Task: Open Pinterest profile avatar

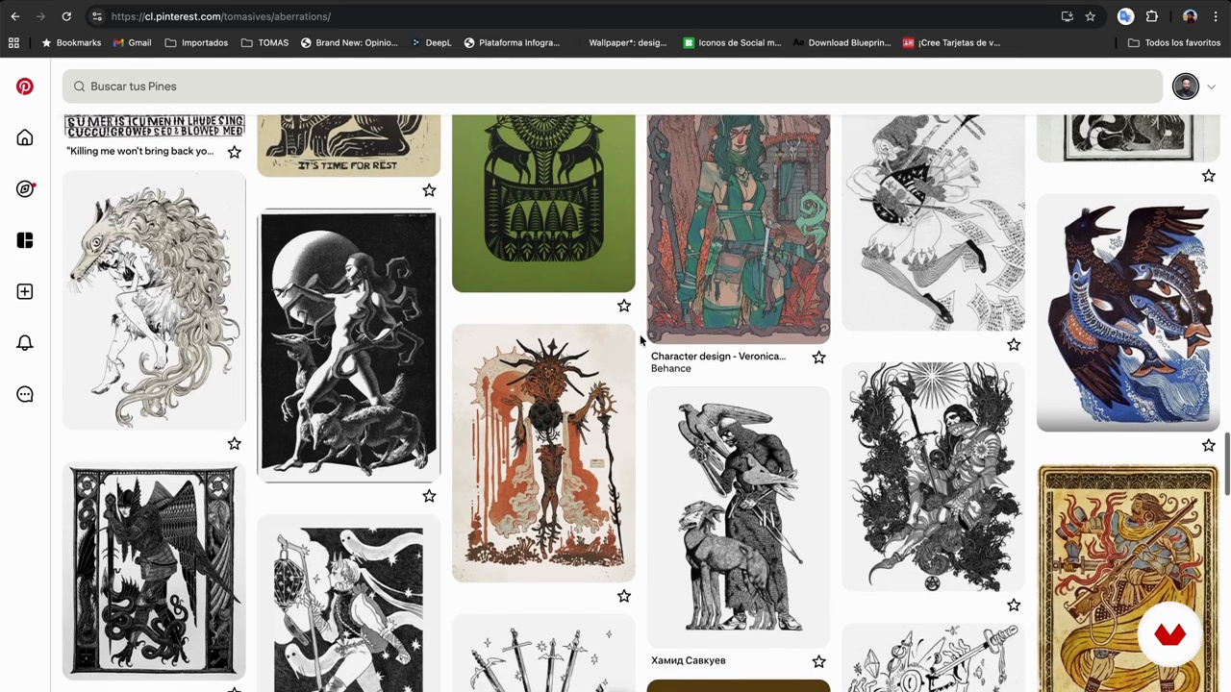Action: [x=1186, y=86]
